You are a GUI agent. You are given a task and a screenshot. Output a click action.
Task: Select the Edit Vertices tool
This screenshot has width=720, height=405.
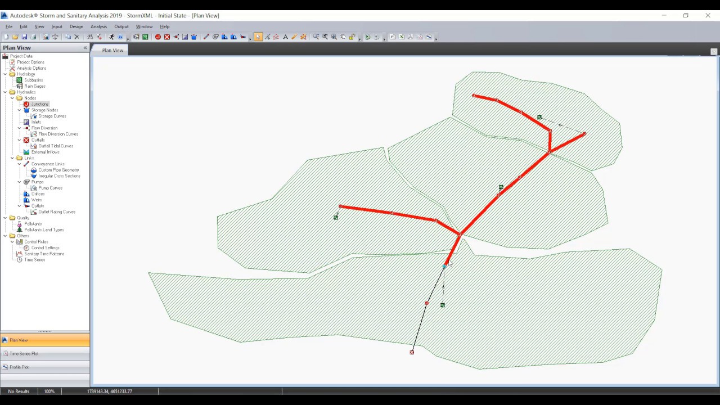[267, 37]
